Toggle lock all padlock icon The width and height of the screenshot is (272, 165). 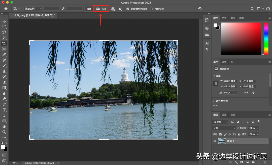pyautogui.click(x=239, y=134)
